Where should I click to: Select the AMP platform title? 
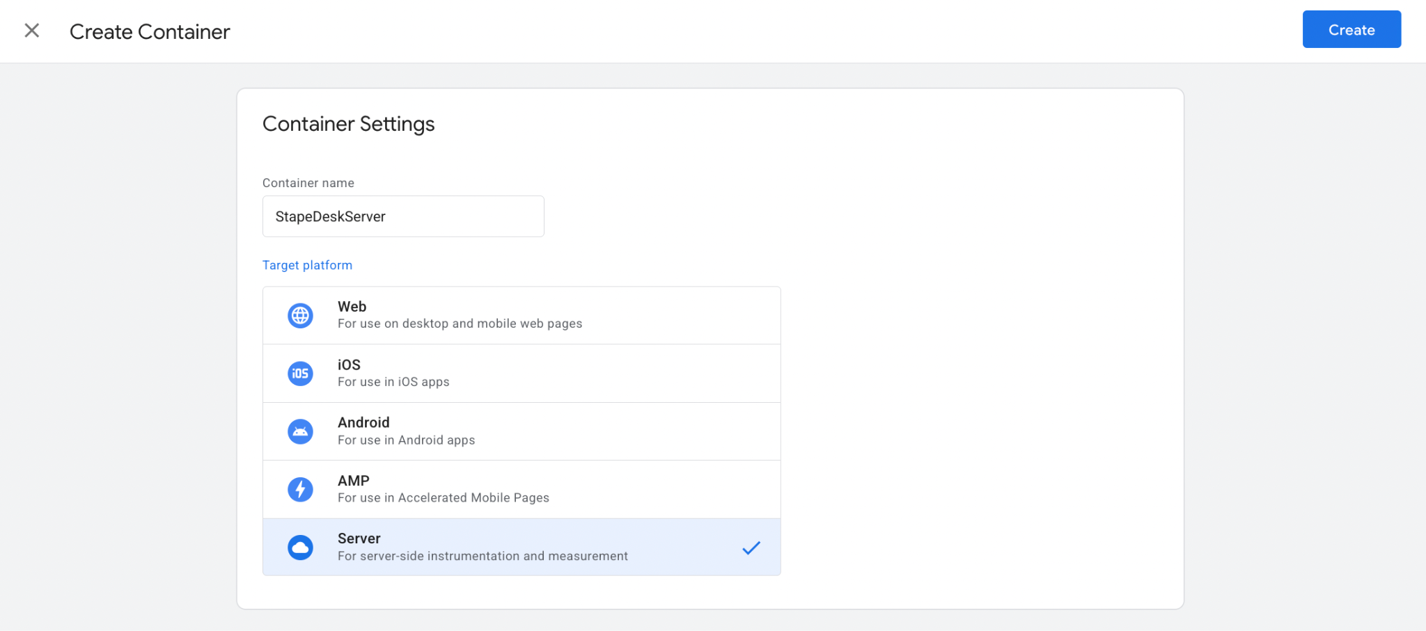pos(354,481)
